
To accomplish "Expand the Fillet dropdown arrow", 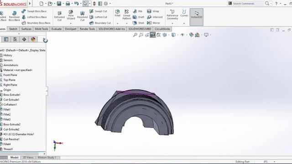I will click(118, 23).
